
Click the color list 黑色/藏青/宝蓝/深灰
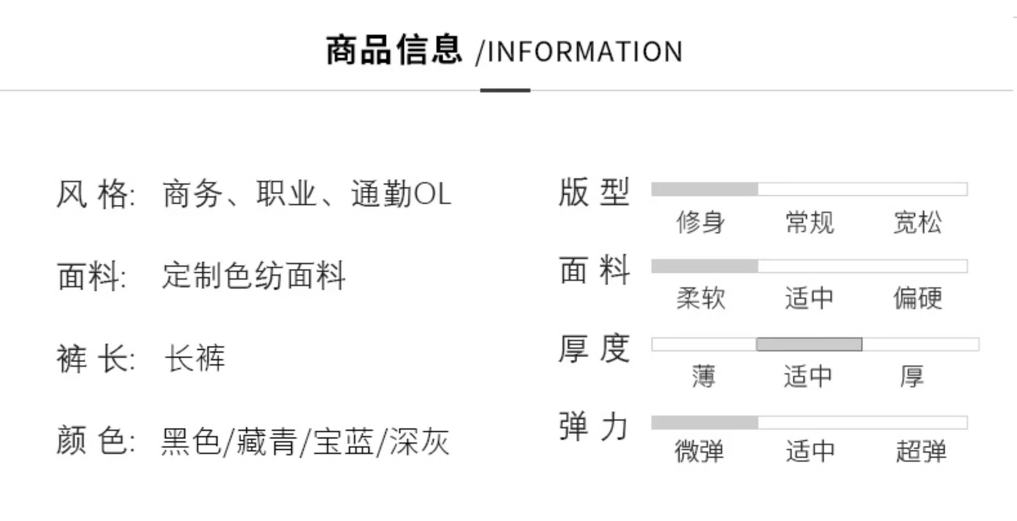pyautogui.click(x=305, y=442)
